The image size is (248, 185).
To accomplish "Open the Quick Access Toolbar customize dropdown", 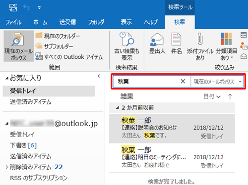I will [39, 7].
